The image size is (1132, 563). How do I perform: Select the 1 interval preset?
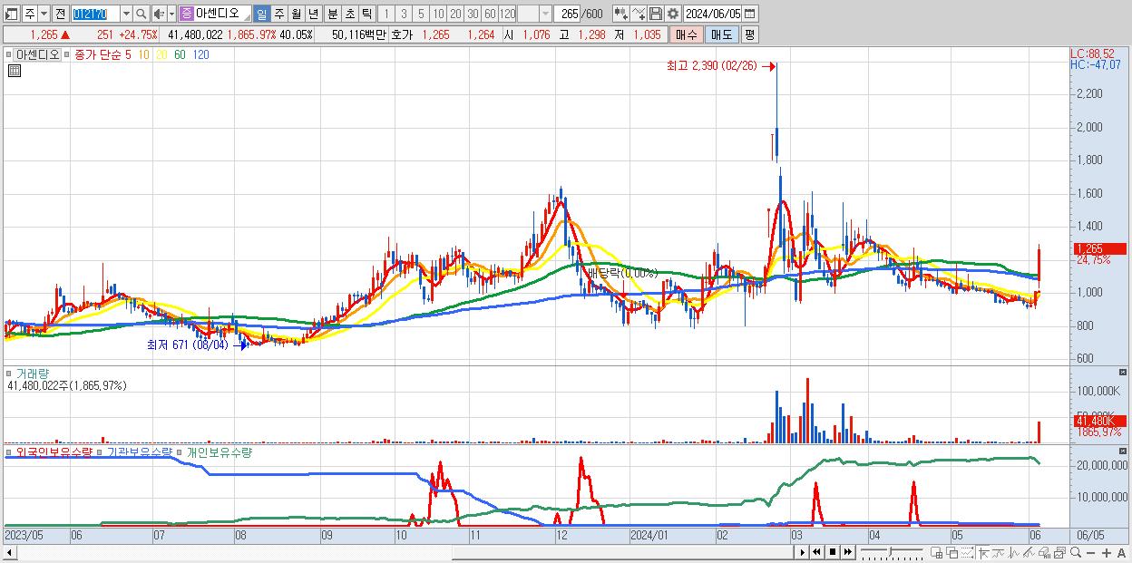[x=387, y=14]
